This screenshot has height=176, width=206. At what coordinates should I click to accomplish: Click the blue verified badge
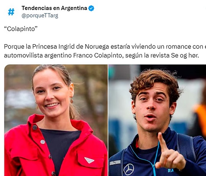91,8
